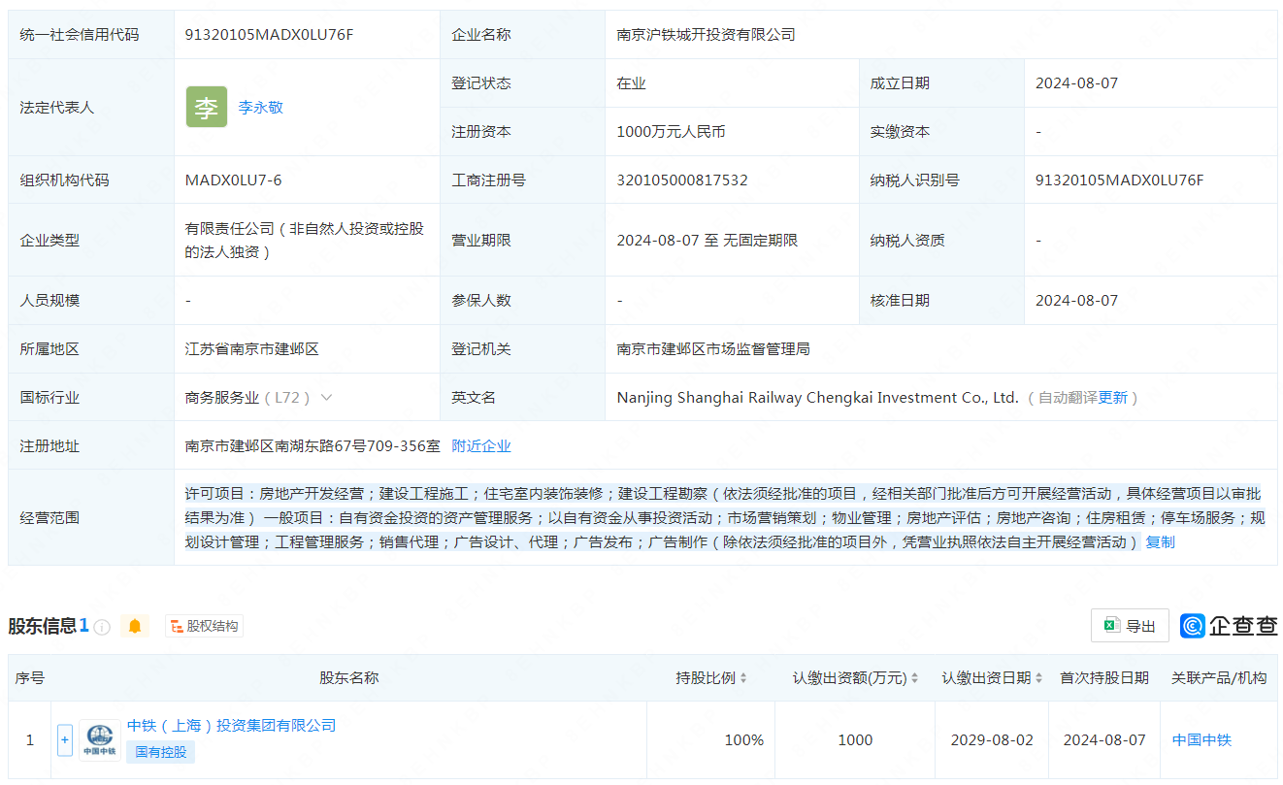Image resolution: width=1283 pixels, height=785 pixels.
Task: Sort by 认缴出资日期 column arrows
Action: pyautogui.click(x=1039, y=678)
